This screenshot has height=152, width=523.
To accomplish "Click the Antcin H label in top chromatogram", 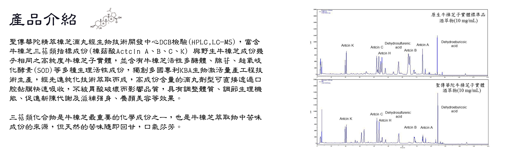I will (384, 53).
